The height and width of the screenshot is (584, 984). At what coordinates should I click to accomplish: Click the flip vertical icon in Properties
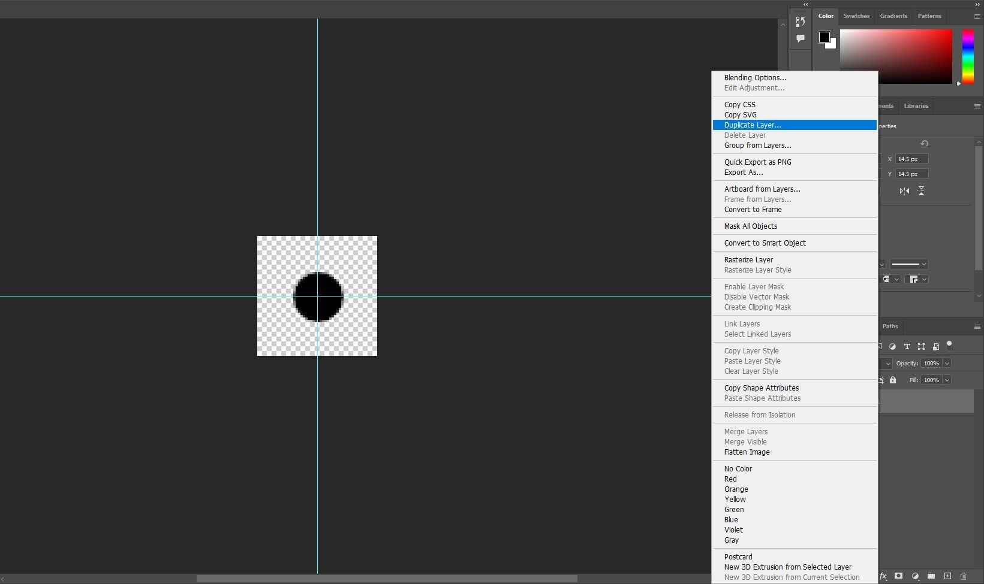[922, 191]
